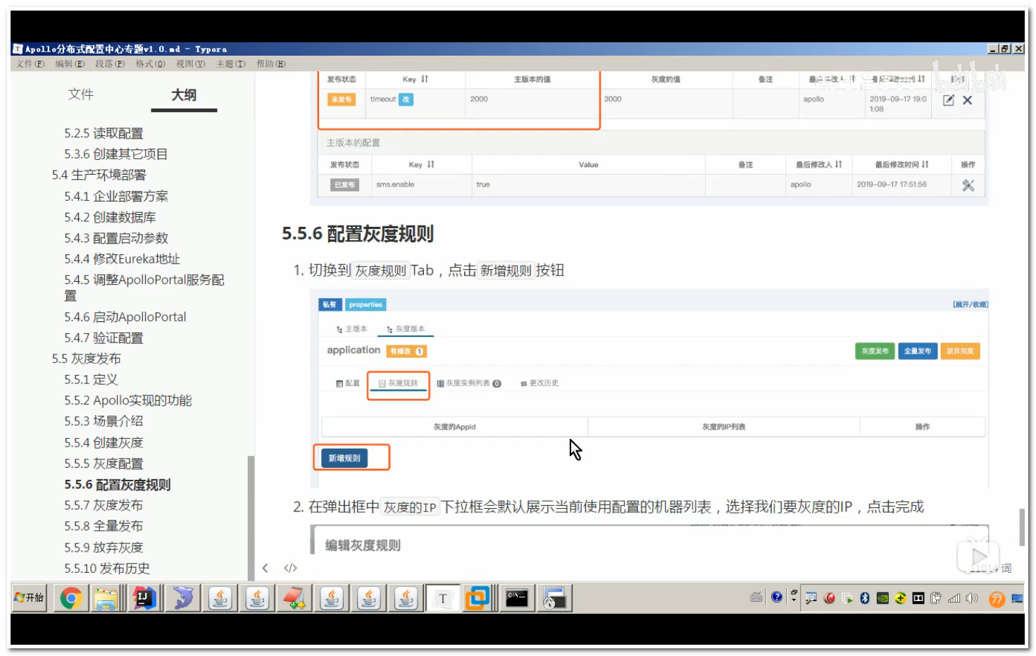
Task: Launch Chrome from the taskbar
Action: (70, 598)
